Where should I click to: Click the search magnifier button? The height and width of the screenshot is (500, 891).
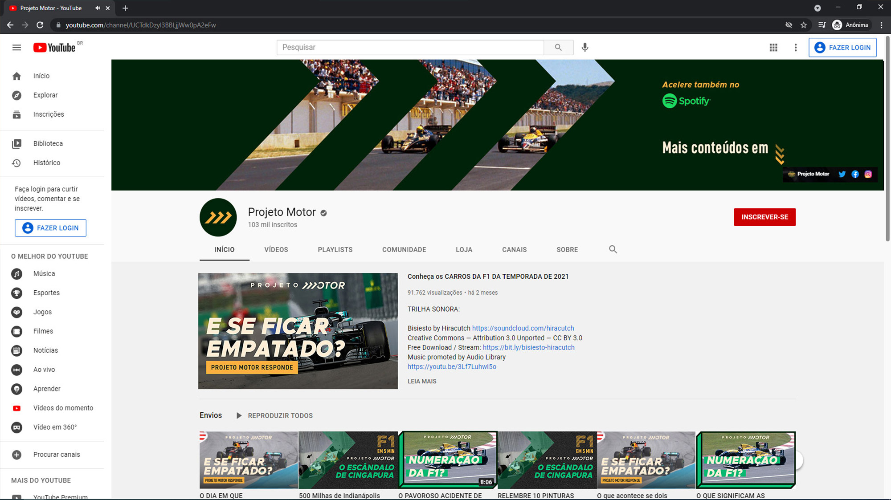pos(558,47)
